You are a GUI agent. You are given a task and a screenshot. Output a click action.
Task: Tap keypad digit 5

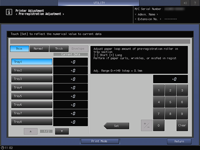170,102
